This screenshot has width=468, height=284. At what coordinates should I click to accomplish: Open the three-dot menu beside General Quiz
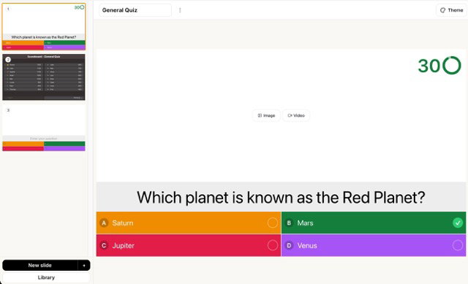180,10
